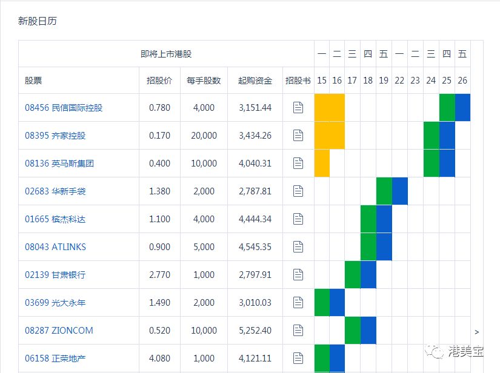View prospectus icon for 甘肃银行

(x=298, y=275)
